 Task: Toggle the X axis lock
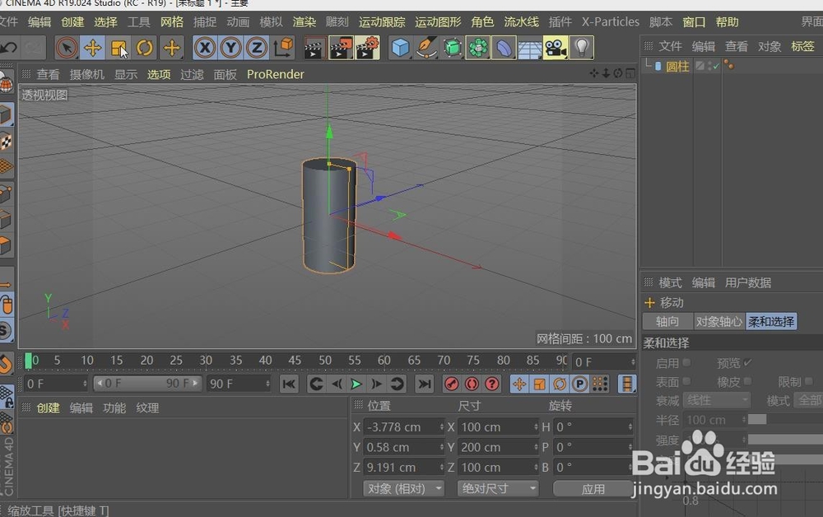pos(205,48)
